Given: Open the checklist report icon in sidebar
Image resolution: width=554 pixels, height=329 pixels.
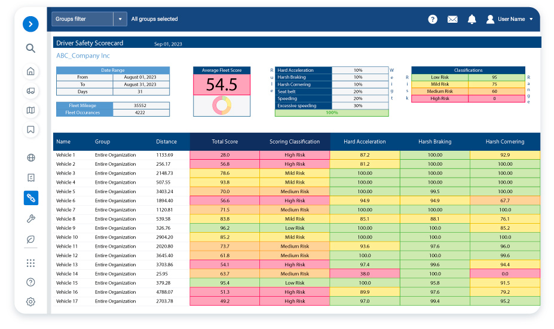Looking at the screenshot, I should click(30, 178).
